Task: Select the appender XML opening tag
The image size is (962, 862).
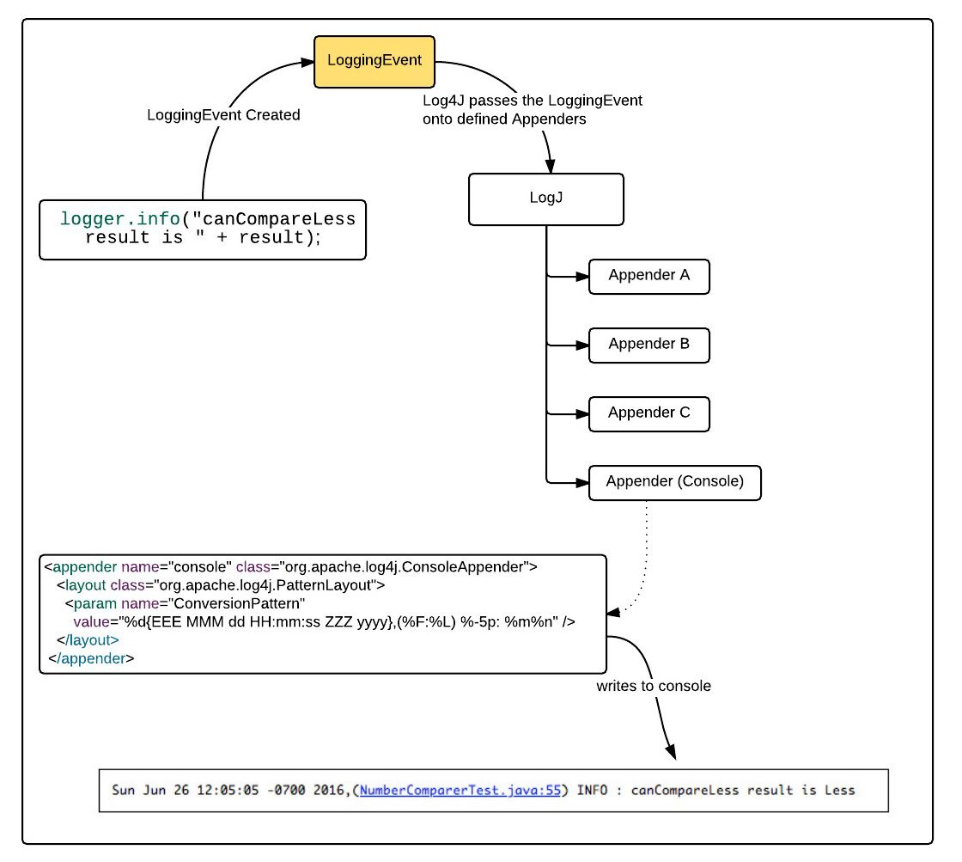Action: [290, 566]
